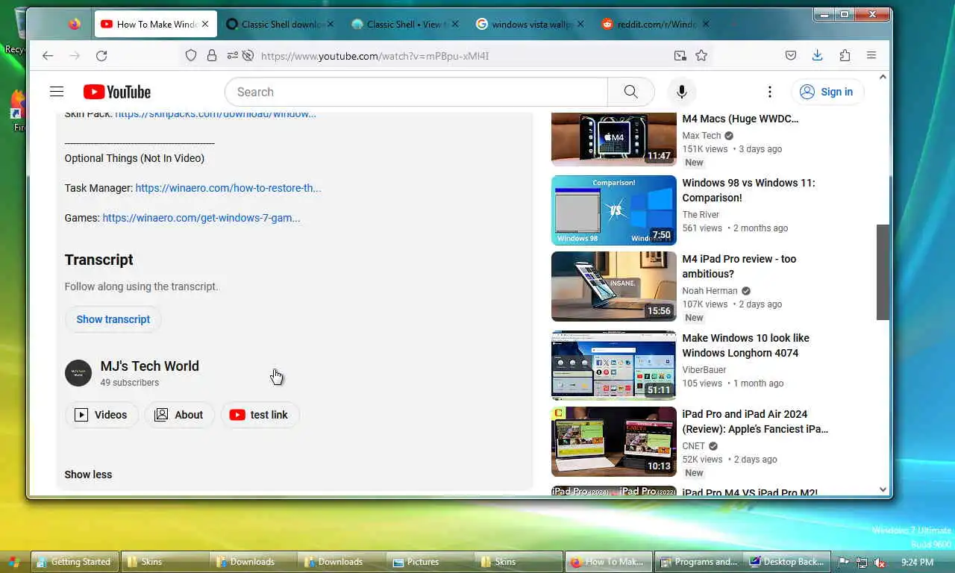Image resolution: width=955 pixels, height=573 pixels.
Task: Open the YouTube guide hamburger menu
Action: [x=57, y=92]
